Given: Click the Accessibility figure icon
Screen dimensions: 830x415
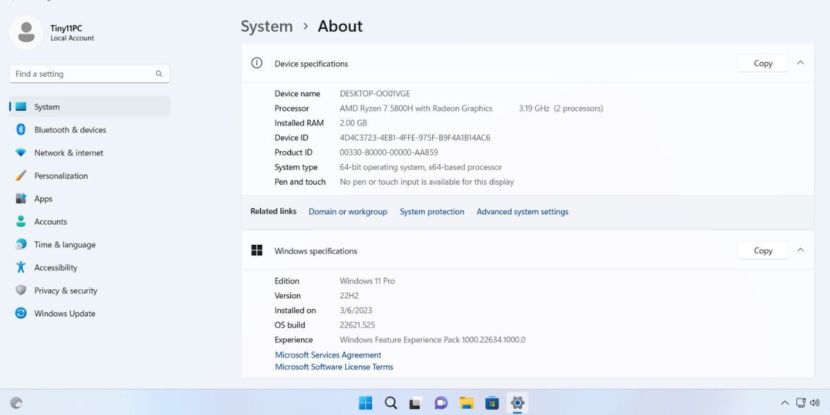Looking at the screenshot, I should point(21,267).
